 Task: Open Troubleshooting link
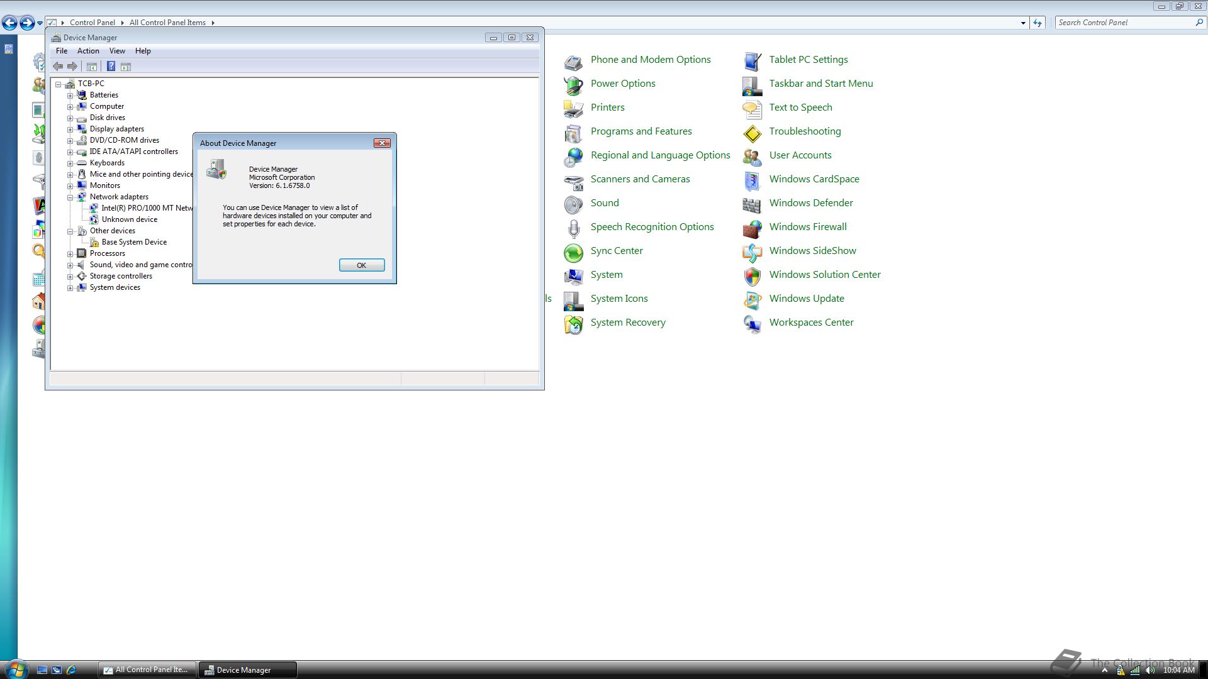click(805, 131)
